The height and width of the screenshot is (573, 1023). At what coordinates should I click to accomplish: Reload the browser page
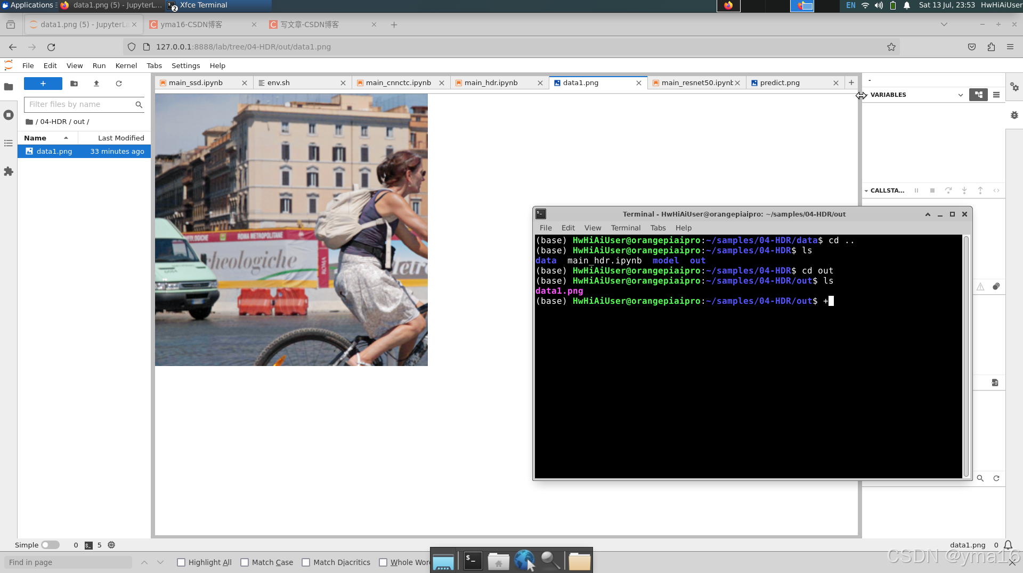pyautogui.click(x=51, y=47)
